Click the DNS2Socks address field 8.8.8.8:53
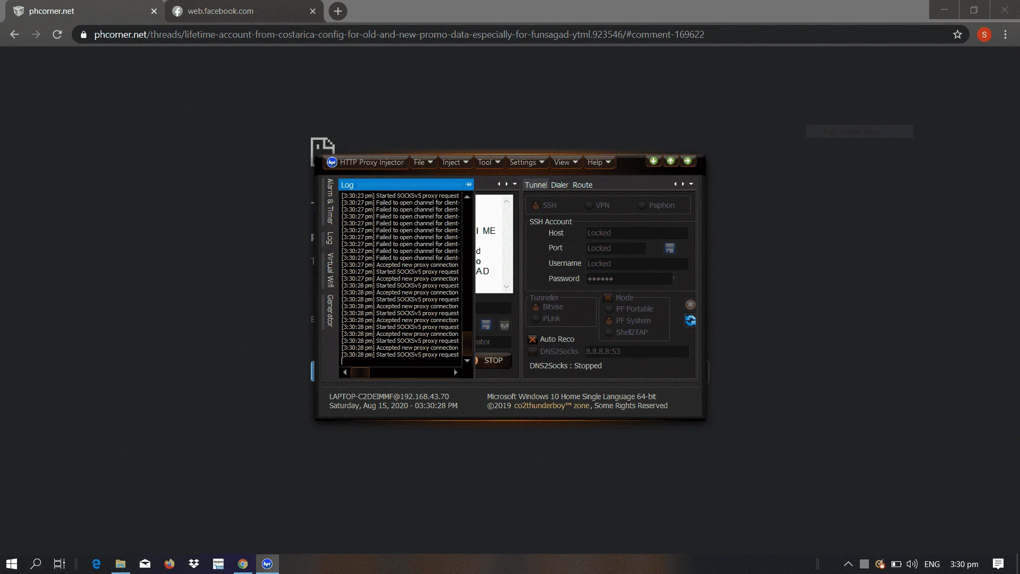The image size is (1020, 574). coord(636,351)
